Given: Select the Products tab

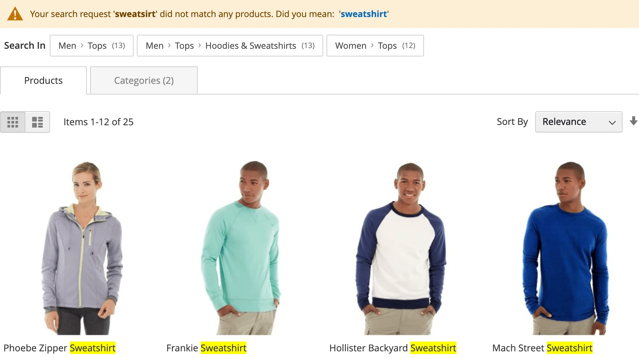Looking at the screenshot, I should click(x=43, y=80).
